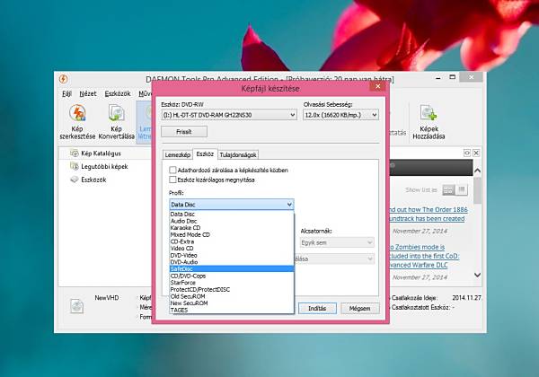This screenshot has width=539, height=377.
Task: Open The Order 1886 news link
Action: tap(429, 214)
